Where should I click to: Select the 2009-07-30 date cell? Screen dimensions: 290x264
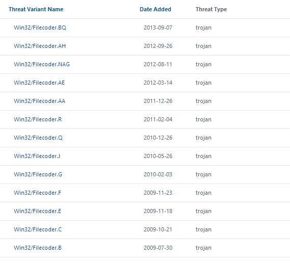click(x=158, y=248)
